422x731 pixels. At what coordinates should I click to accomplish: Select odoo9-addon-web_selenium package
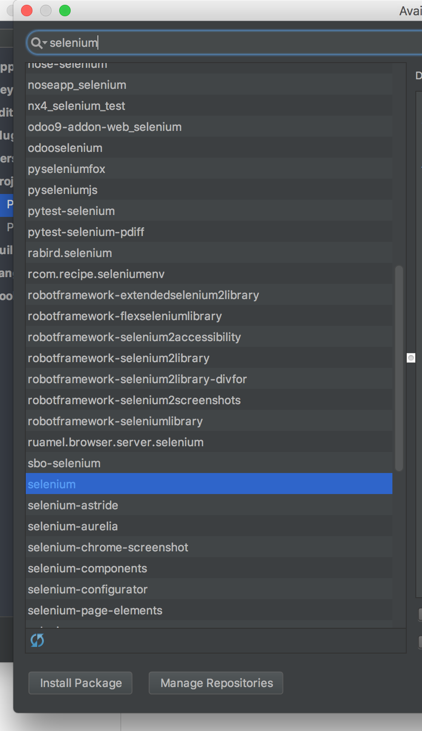(209, 127)
